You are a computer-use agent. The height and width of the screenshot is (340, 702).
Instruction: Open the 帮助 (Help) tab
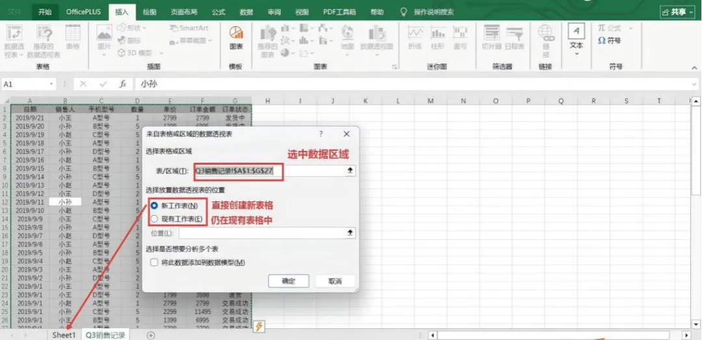click(377, 12)
